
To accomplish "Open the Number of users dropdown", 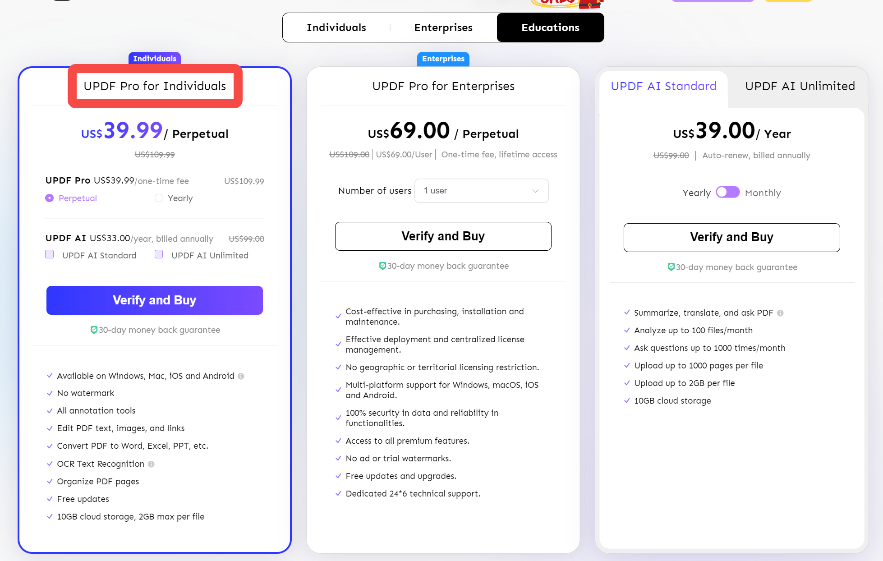I will 481,191.
